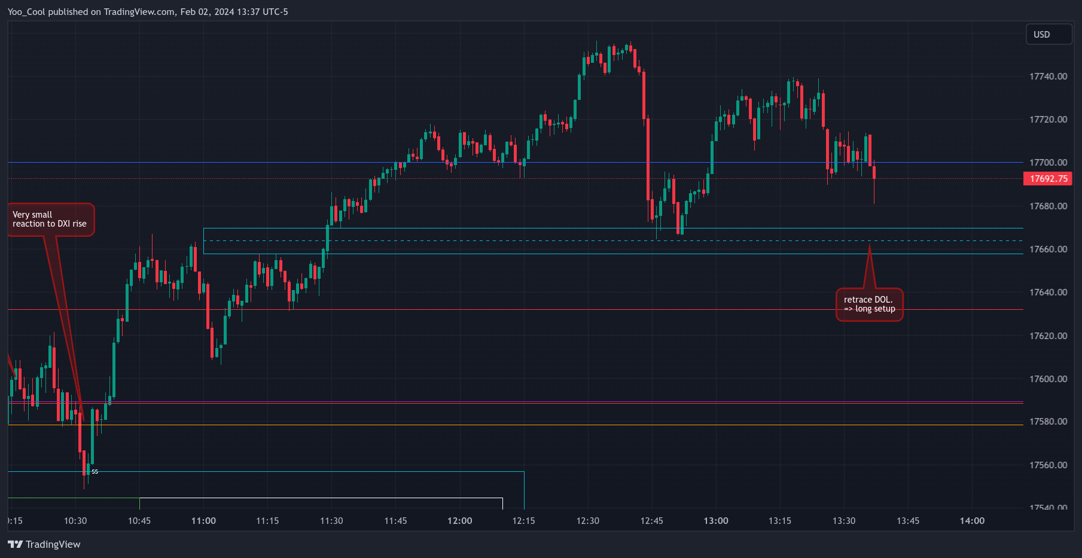
Task: Click time axis label 13:00
Action: point(716,521)
